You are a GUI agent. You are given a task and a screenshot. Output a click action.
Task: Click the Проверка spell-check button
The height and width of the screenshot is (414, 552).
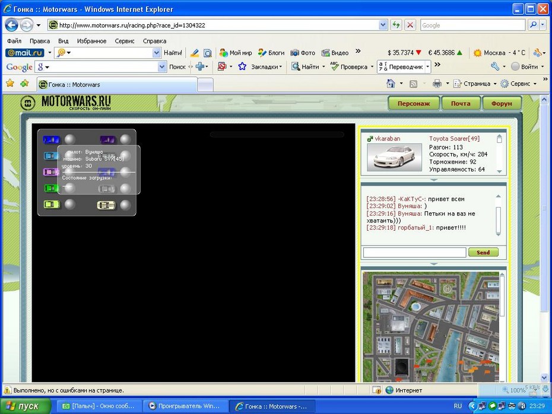point(349,66)
